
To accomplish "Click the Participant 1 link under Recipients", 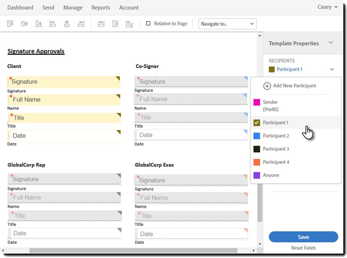I will coord(289,69).
